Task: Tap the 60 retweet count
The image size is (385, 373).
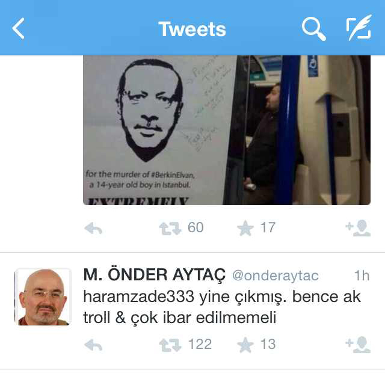Action: point(196,227)
